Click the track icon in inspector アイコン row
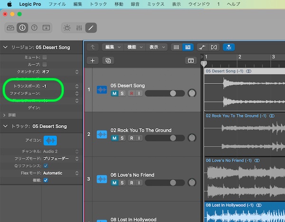Viewport: 285px width, 222px height. pyautogui.click(x=50, y=140)
